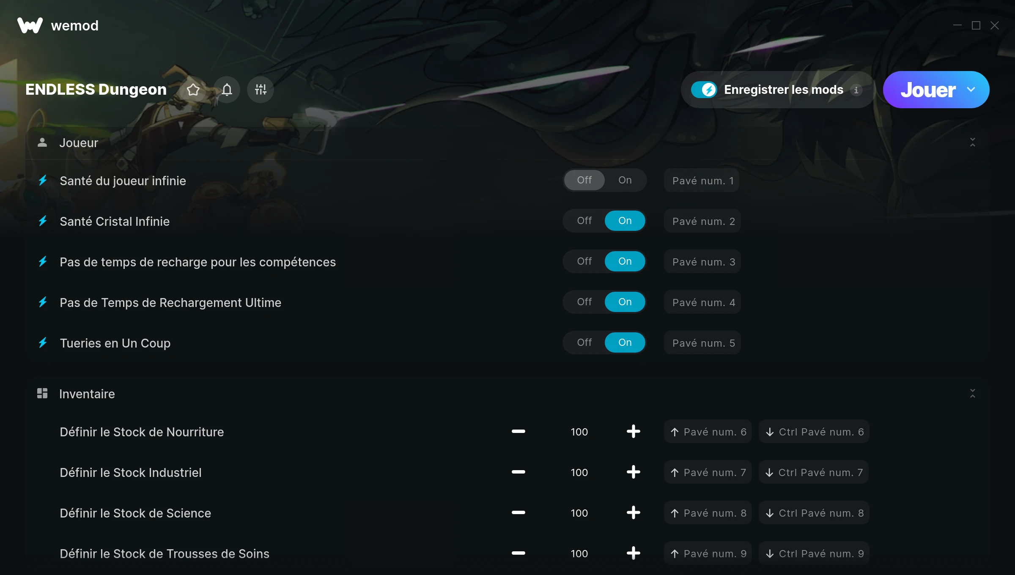Click the Stock de Nourriture value field

point(579,432)
